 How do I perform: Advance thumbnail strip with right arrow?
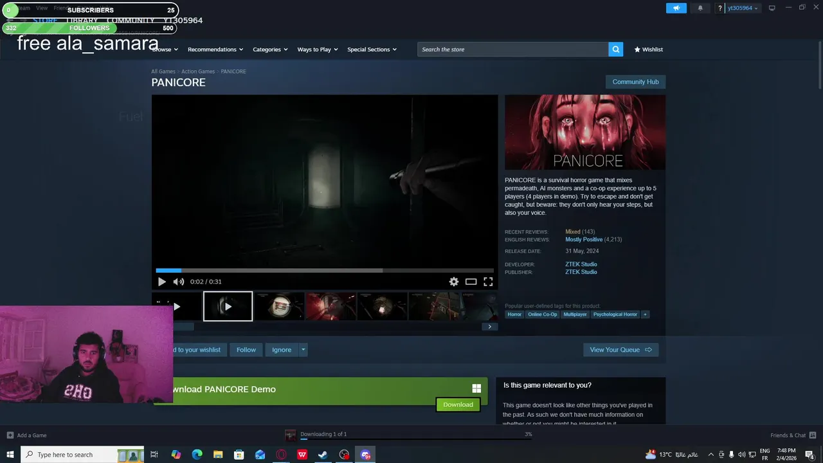tap(489, 327)
